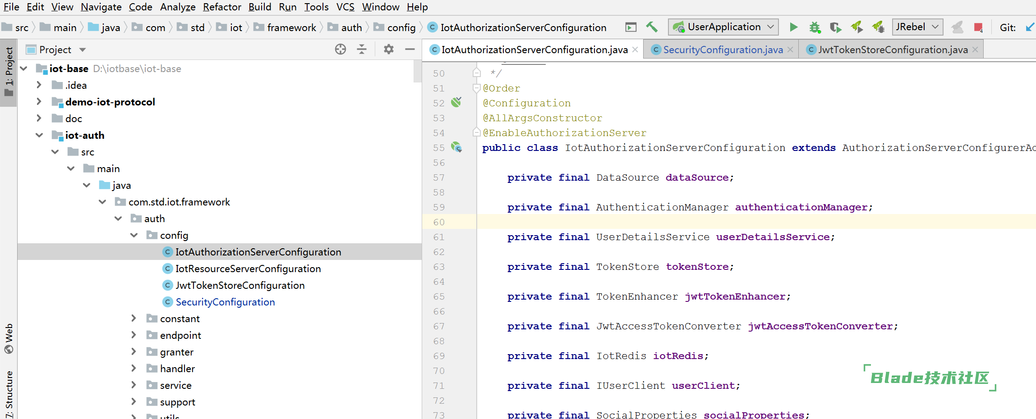The width and height of the screenshot is (1036, 419).
Task: Open the Navigate menu
Action: tap(101, 7)
